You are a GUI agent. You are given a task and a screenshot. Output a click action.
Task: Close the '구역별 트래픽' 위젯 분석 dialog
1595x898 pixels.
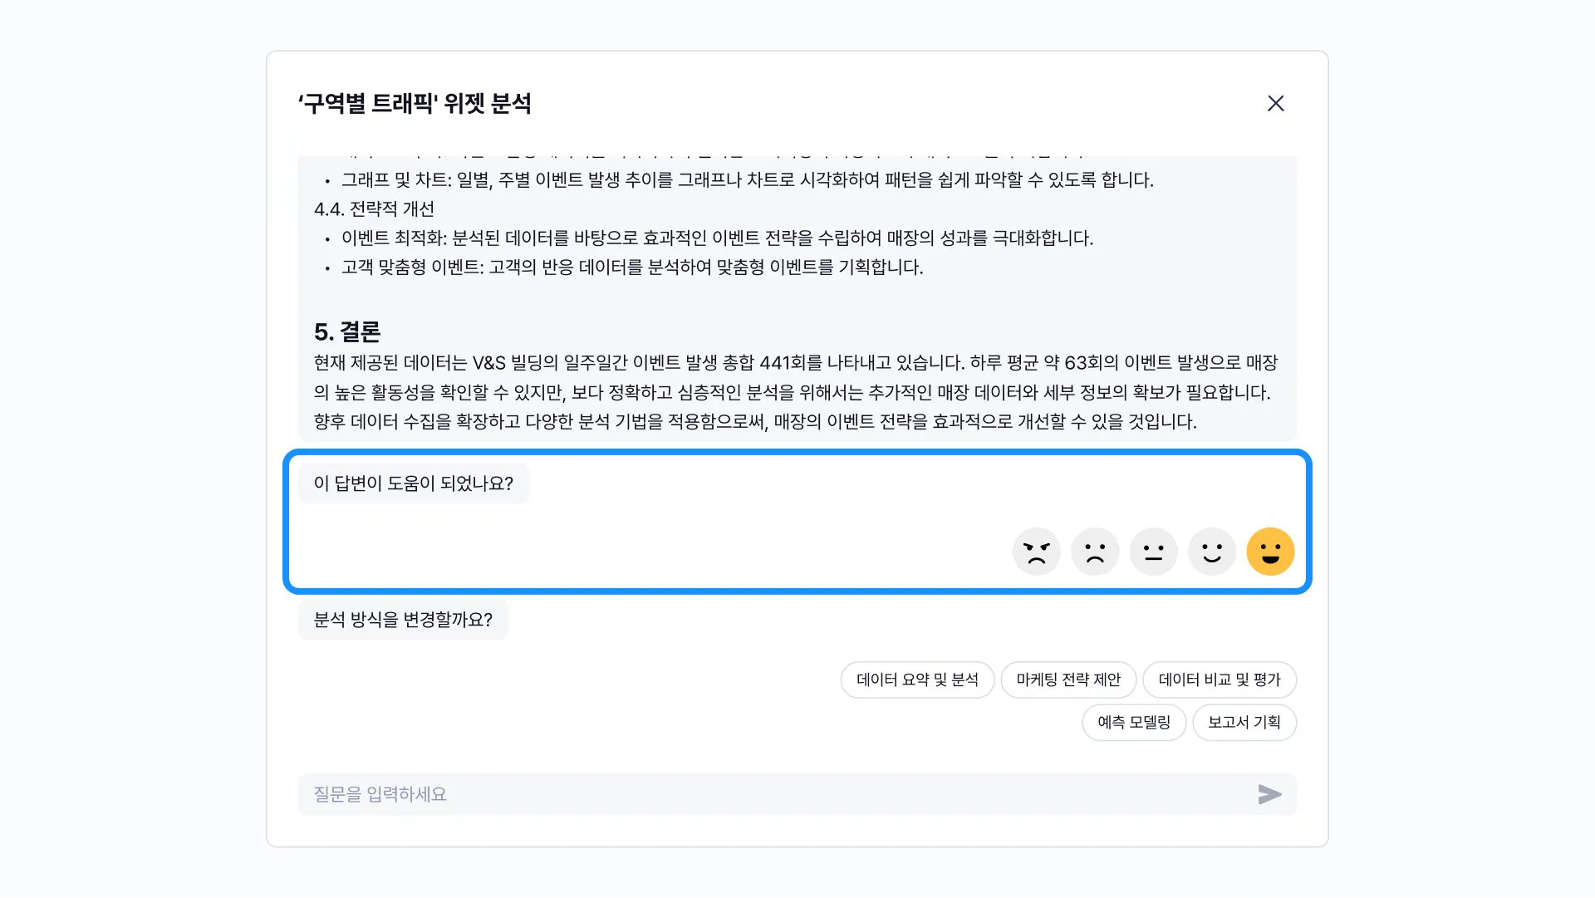click(x=1275, y=103)
